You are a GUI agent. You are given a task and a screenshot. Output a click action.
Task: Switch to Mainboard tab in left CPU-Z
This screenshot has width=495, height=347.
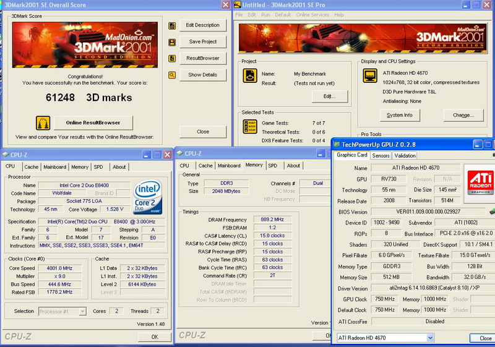[55, 167]
